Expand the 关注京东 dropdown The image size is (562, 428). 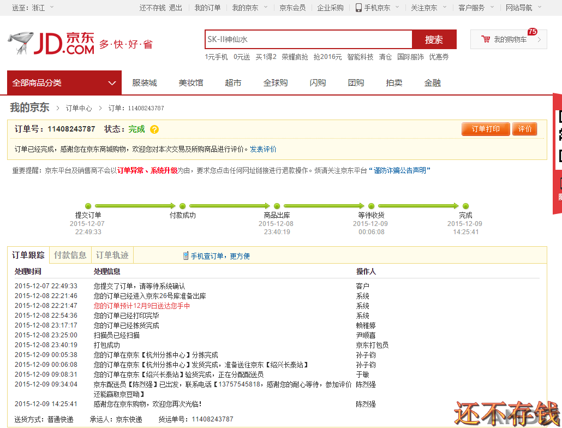tap(445, 7)
